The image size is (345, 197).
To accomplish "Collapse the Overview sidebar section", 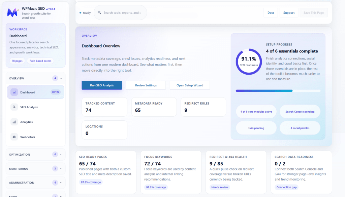I will click(x=36, y=78).
